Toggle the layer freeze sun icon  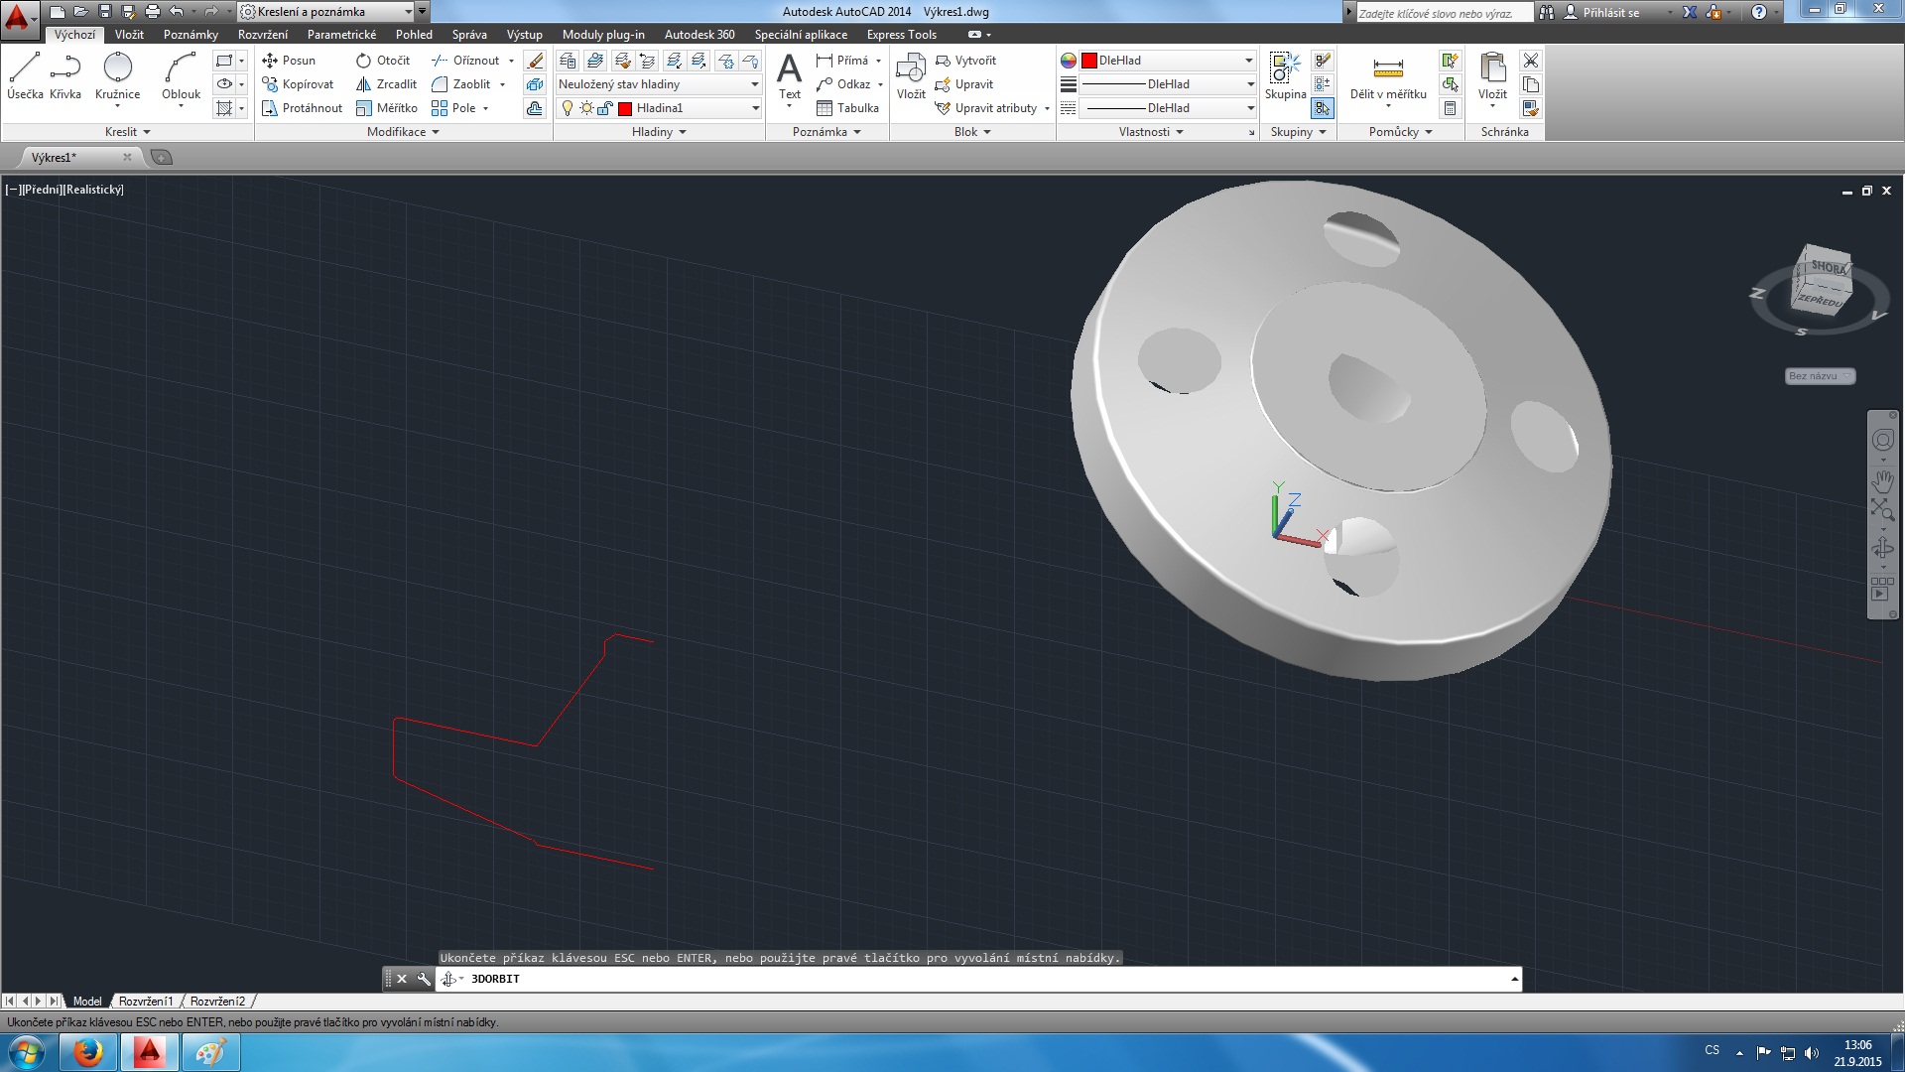(x=586, y=108)
